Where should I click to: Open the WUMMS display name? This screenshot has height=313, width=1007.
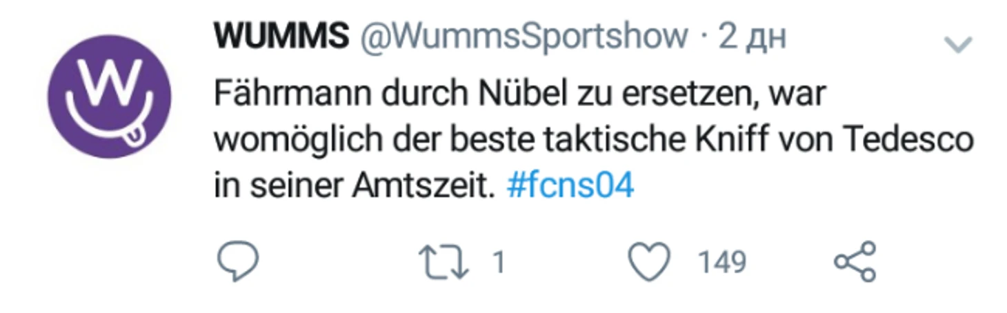pyautogui.click(x=281, y=36)
